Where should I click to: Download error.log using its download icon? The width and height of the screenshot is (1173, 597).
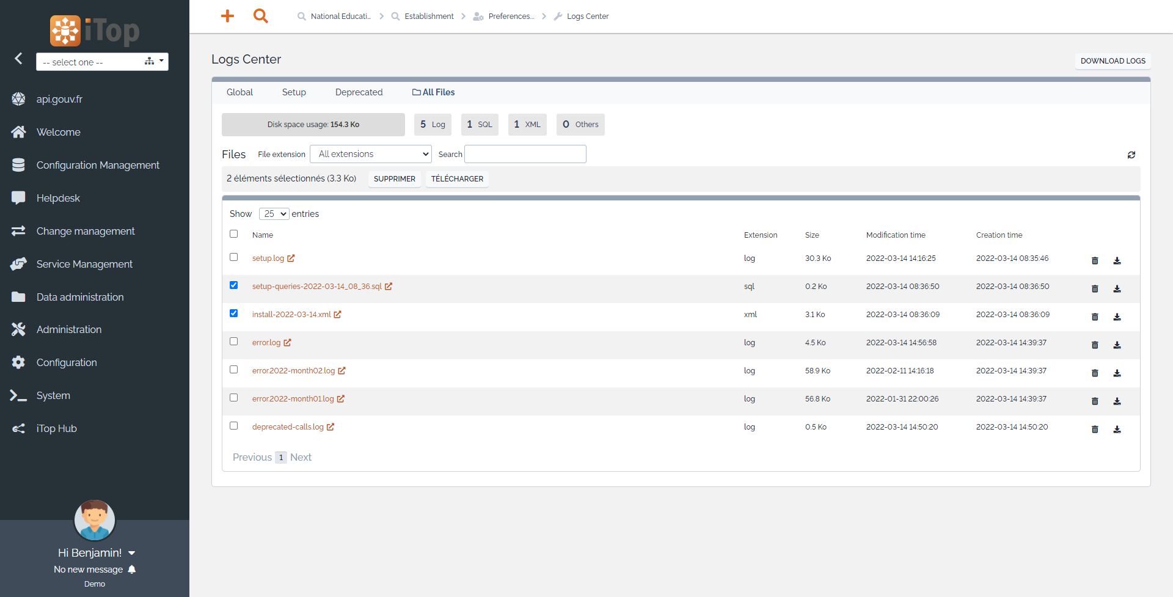(x=1117, y=345)
